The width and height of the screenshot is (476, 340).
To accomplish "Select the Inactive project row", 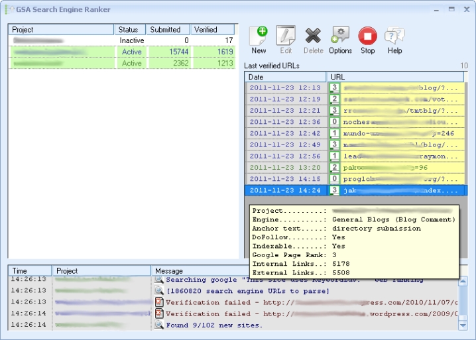I will tap(121, 40).
